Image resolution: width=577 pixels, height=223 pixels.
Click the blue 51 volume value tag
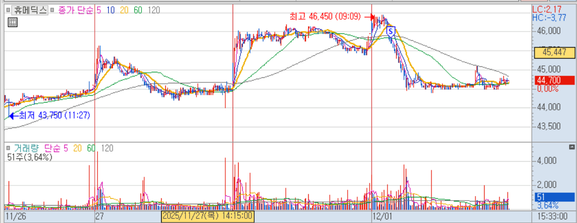click(554, 197)
